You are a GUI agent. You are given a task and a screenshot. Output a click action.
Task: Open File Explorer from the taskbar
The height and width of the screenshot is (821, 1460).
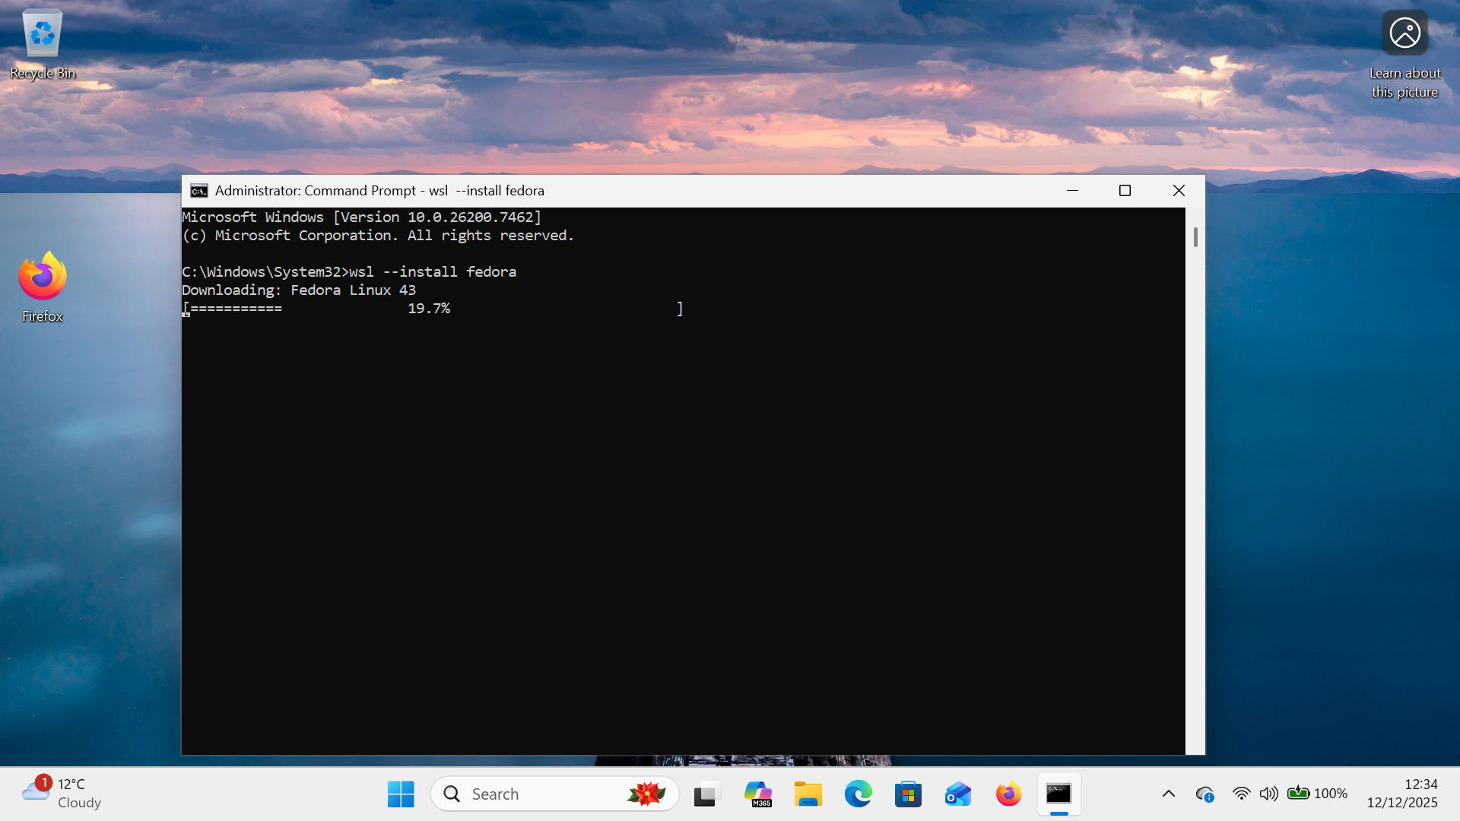tap(808, 794)
